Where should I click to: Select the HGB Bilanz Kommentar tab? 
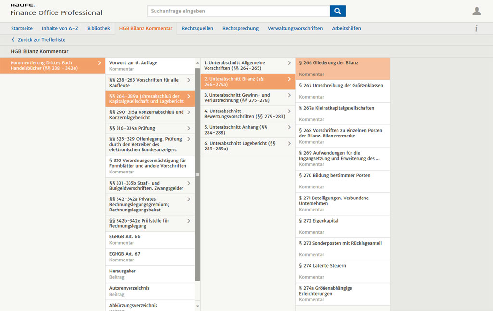(145, 28)
